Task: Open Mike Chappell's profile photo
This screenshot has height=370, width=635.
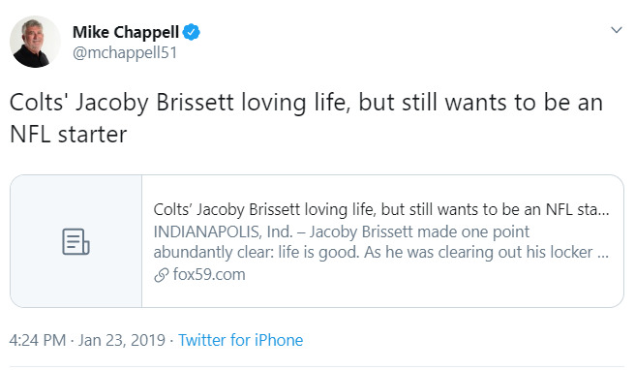Action: (x=35, y=42)
